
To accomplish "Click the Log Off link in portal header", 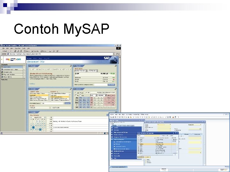I will pos(47,59).
